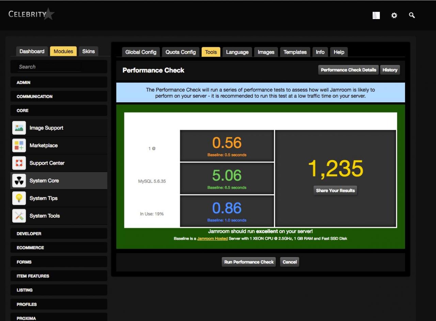Cancel the performance check
Viewport: 436px width, 321px height.
click(290, 262)
